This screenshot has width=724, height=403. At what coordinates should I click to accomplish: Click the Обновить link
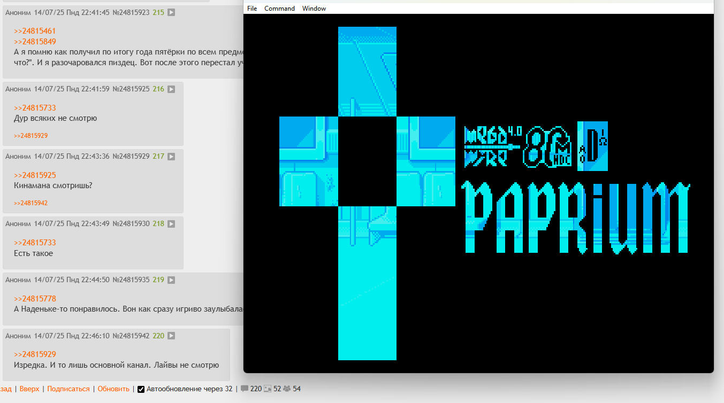[113, 389]
